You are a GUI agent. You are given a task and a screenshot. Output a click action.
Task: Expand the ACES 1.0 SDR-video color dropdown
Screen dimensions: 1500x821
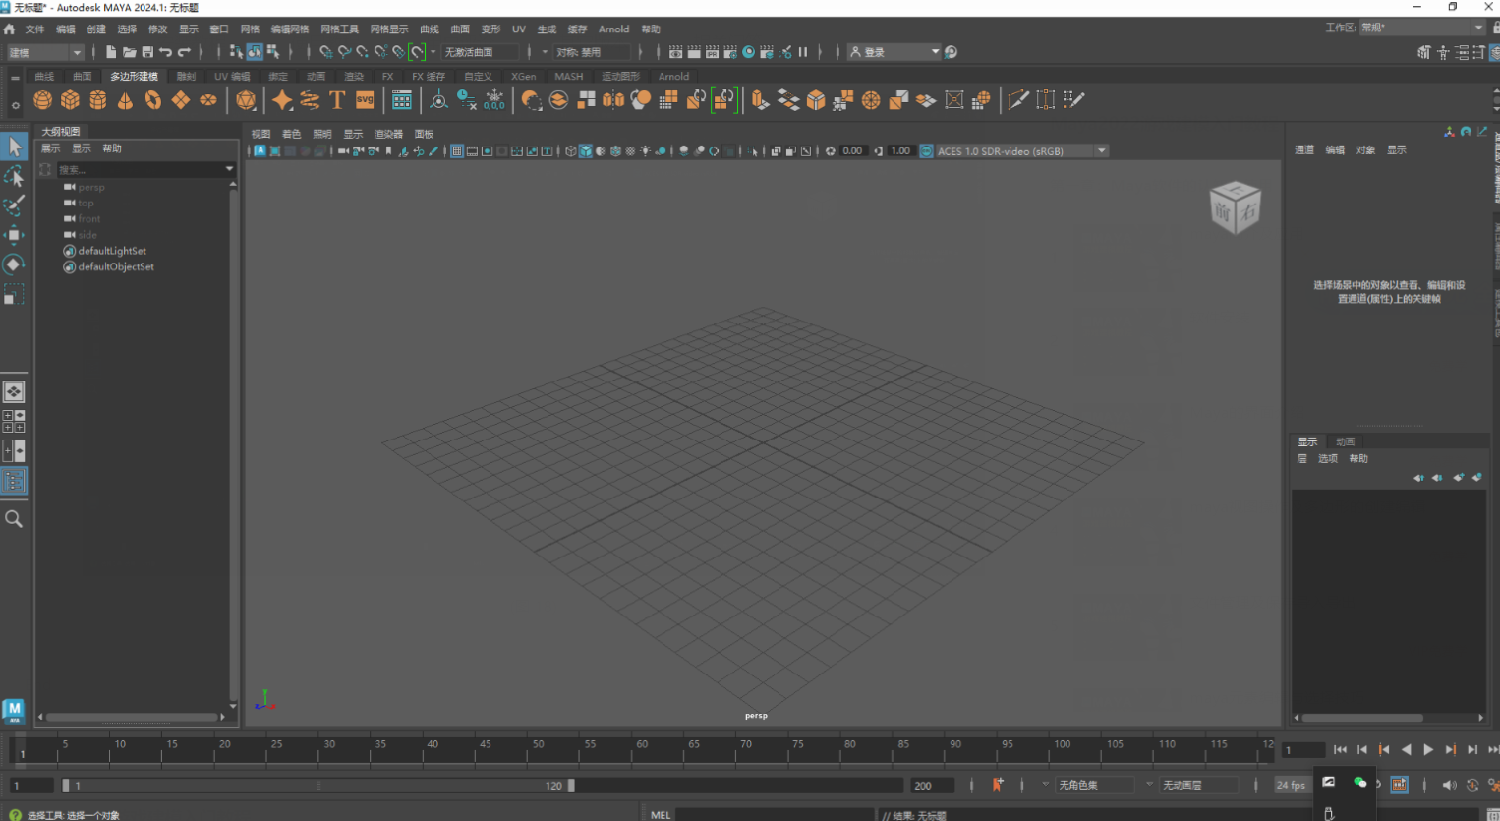tap(1102, 151)
